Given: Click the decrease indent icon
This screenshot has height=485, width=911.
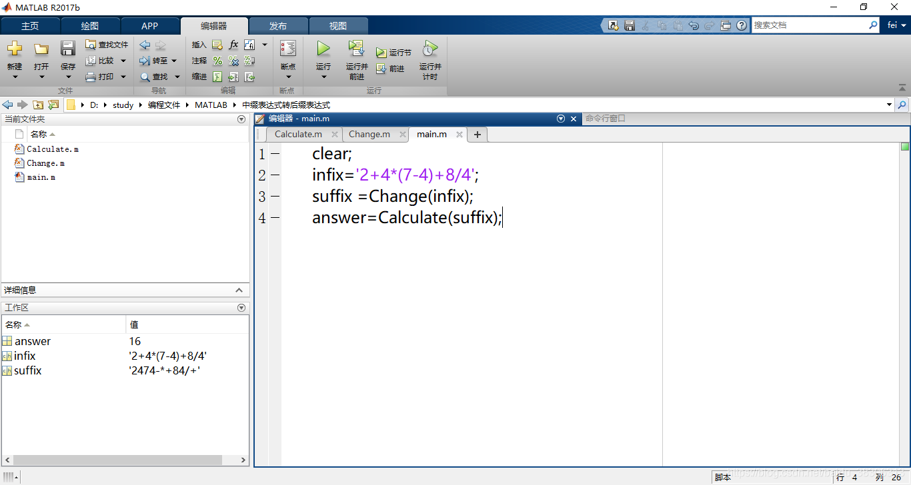Looking at the screenshot, I should (249, 77).
